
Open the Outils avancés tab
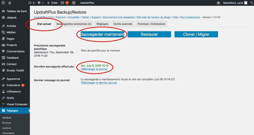(123, 24)
